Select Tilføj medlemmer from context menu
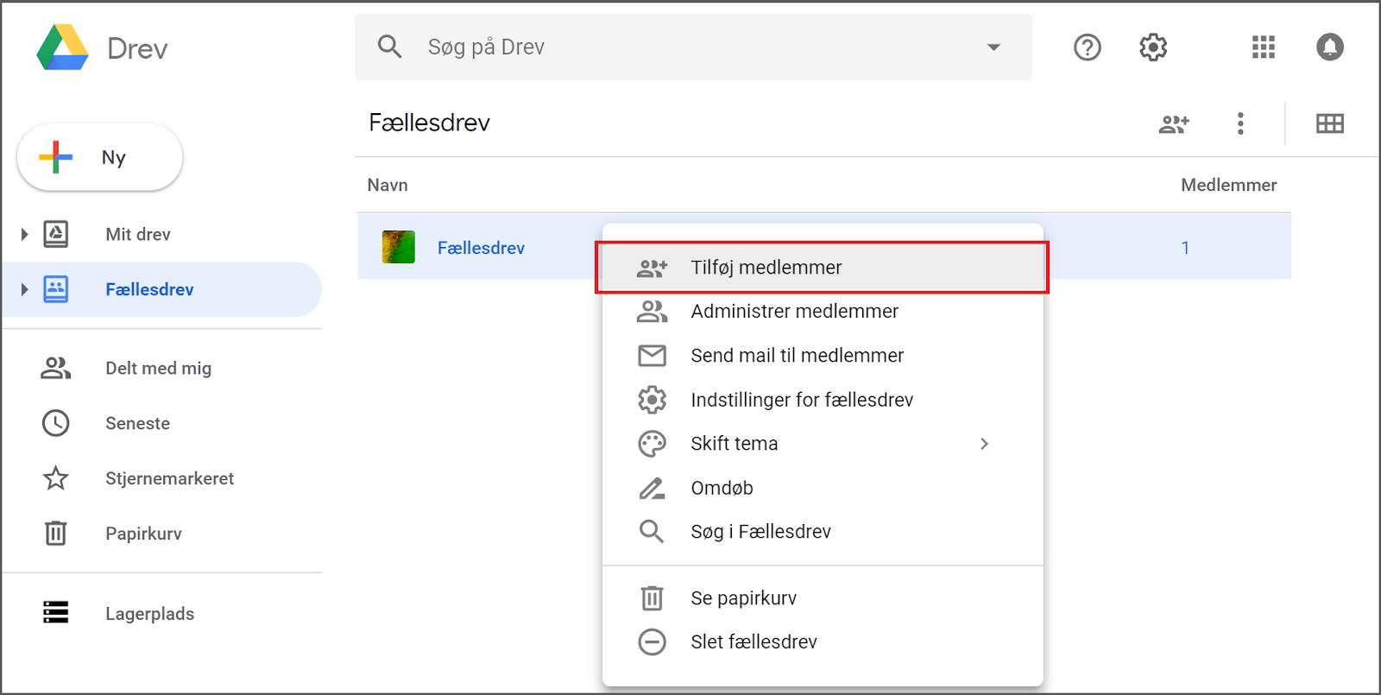The image size is (1381, 695). 766,268
